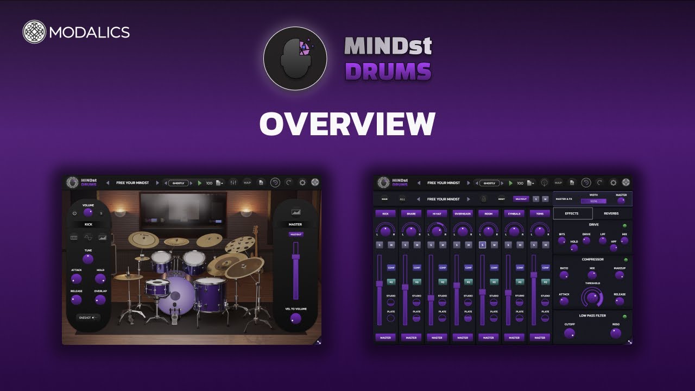The image size is (695, 391).
Task: Click MULTIOUT button under MASTER in kit window
Action: (296, 234)
